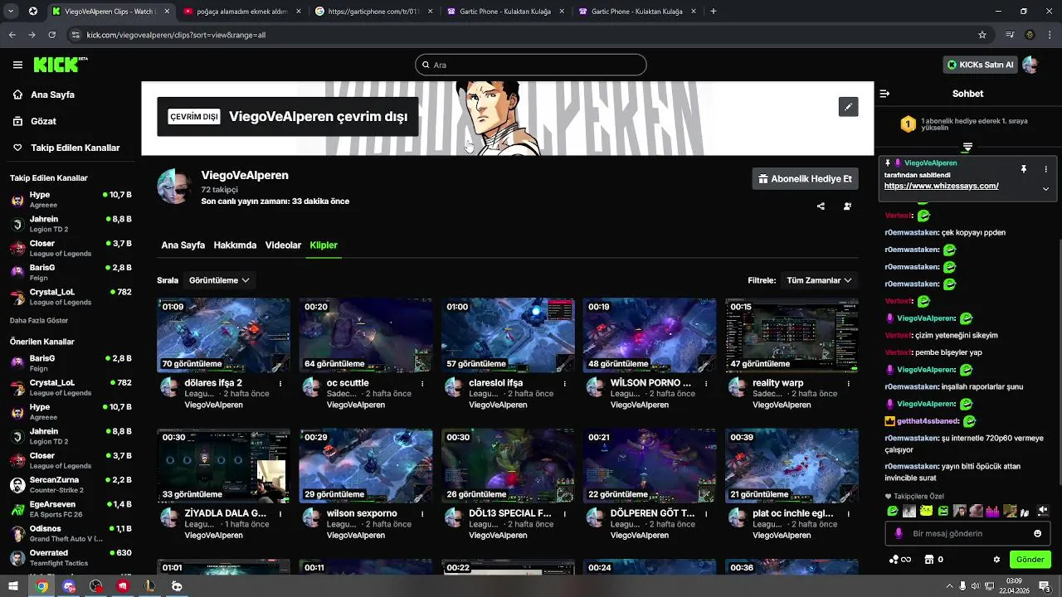This screenshot has width=1062, height=597.
Task: Open the Chrome tab search dropdown
Action: pyautogui.click(x=11, y=12)
